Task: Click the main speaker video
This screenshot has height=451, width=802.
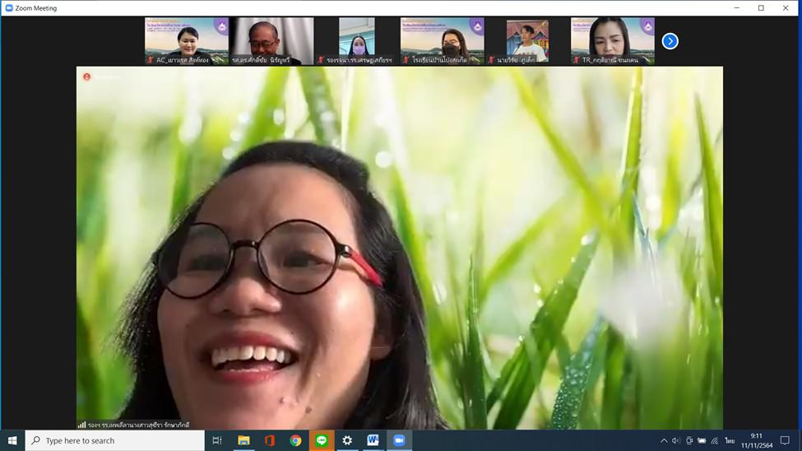Action: 400,248
